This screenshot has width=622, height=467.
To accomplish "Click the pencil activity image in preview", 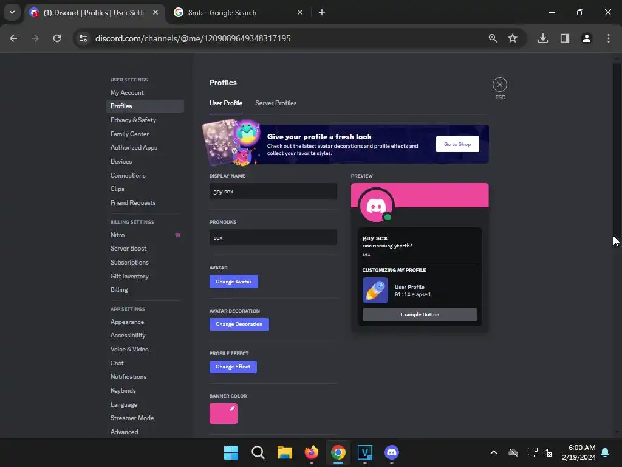I will click(x=375, y=290).
